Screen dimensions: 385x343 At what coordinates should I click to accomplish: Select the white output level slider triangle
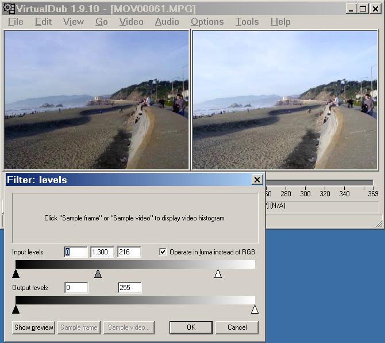(x=255, y=309)
